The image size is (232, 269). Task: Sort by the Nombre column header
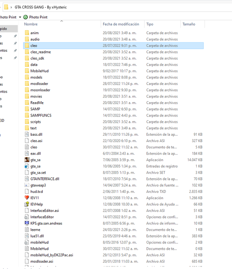31,24
